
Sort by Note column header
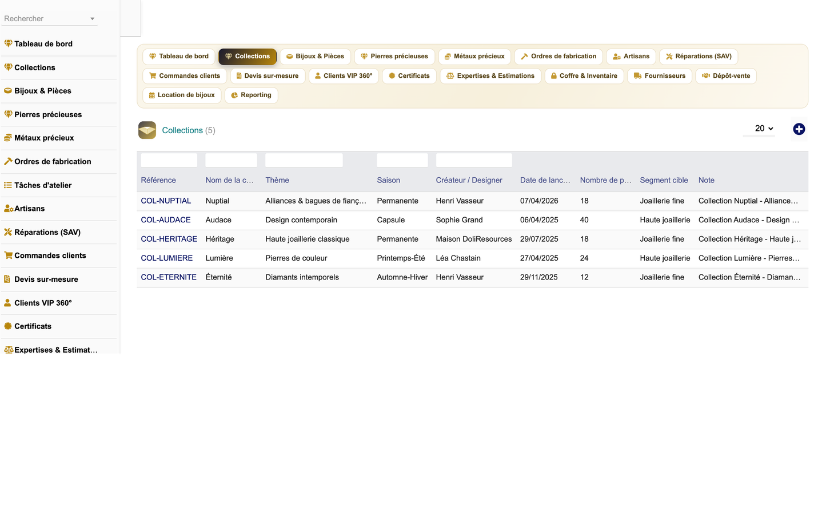706,181
